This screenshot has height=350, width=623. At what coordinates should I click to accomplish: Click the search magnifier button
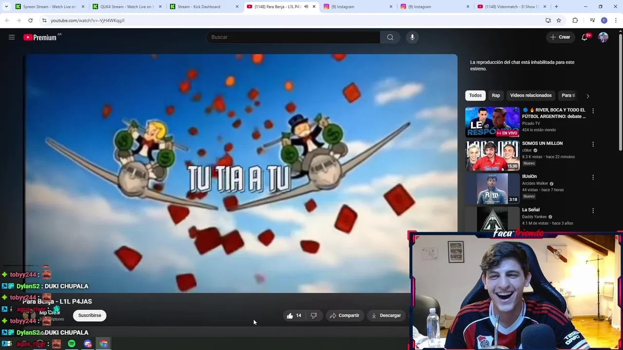click(390, 37)
